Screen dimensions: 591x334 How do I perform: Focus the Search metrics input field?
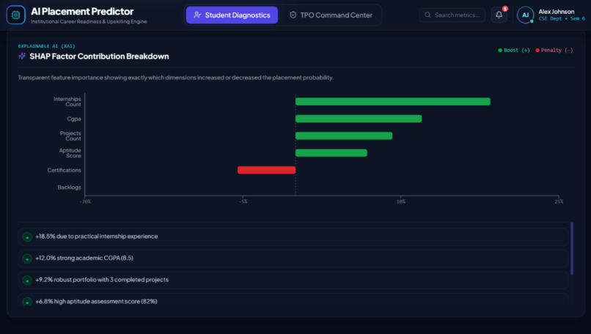click(x=452, y=15)
